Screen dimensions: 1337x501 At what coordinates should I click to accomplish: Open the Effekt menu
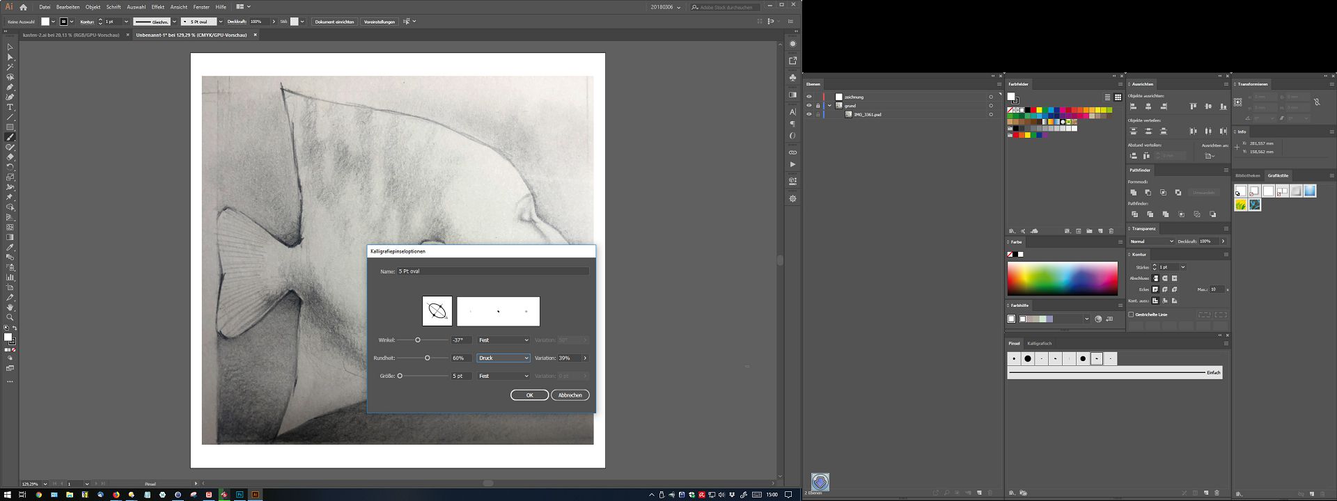[x=158, y=7]
